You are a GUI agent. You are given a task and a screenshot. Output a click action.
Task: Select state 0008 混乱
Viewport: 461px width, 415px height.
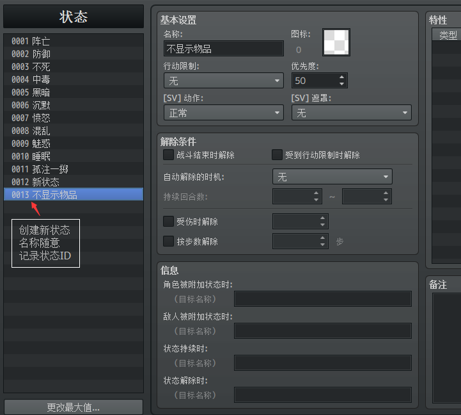point(74,131)
